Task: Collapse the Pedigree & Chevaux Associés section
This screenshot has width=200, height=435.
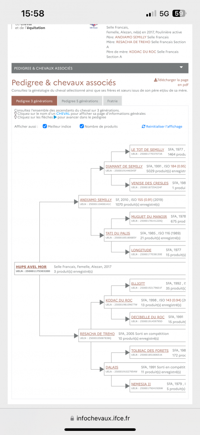Action: tap(181, 68)
